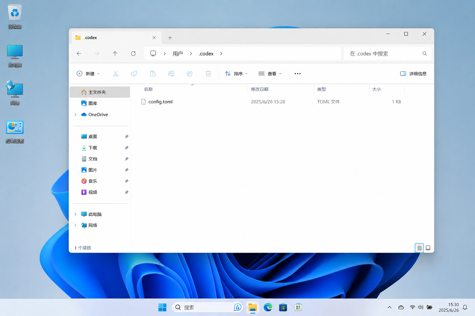Viewport: 475px width, 316px height.
Task: Expand the chevron after .codex in path
Action: click(221, 53)
